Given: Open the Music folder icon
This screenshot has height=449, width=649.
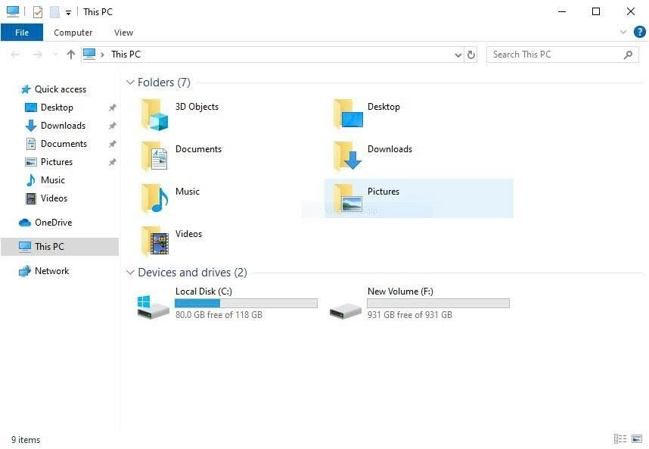Looking at the screenshot, I should [154, 199].
